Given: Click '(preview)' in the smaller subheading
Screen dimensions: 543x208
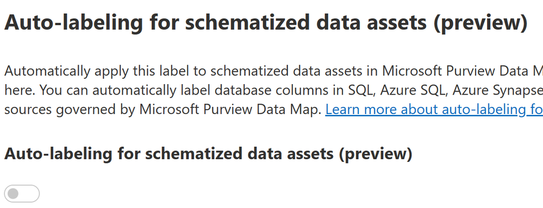Looking at the screenshot, I should (x=376, y=154).
